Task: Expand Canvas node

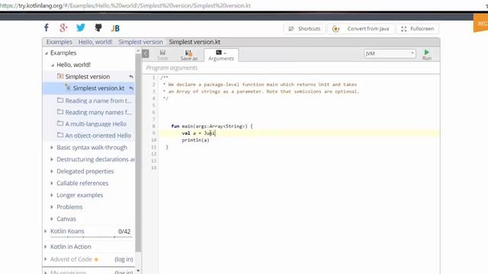Action: [52, 218]
